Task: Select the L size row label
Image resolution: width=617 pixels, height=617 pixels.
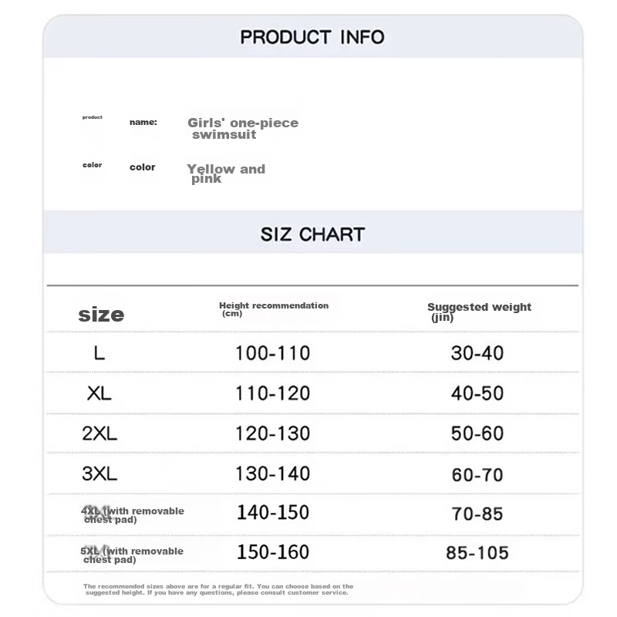Action: [x=99, y=353]
